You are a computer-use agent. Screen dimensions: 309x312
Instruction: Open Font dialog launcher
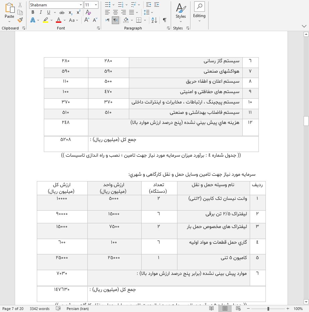click(x=98, y=28)
